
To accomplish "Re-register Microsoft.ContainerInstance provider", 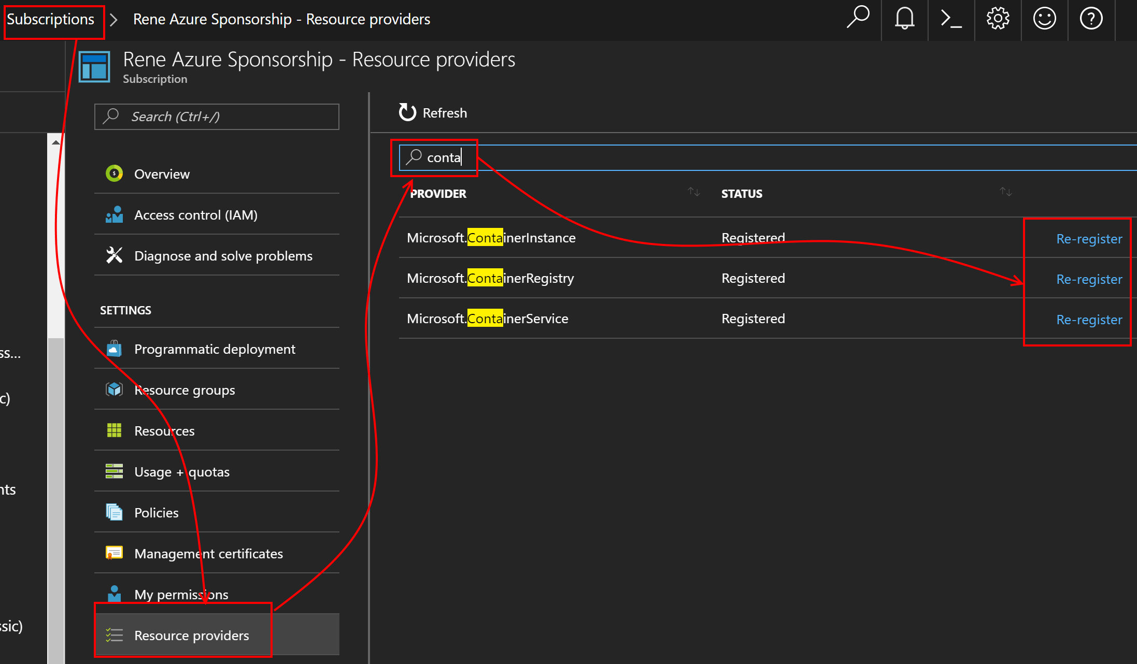I will click(x=1089, y=239).
